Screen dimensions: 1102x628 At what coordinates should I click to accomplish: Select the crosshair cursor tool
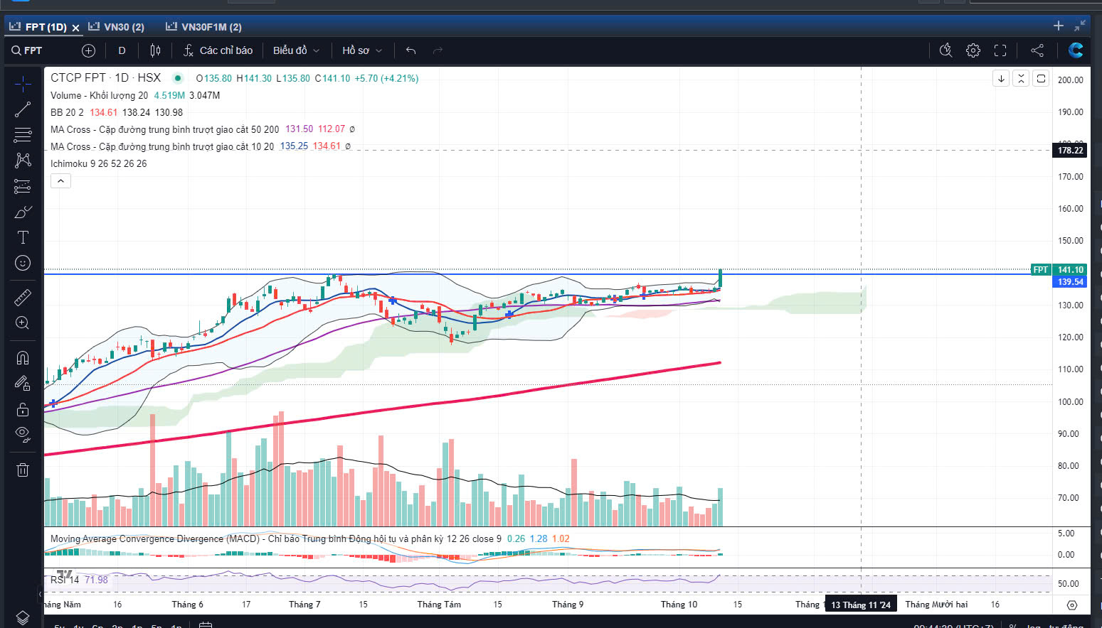(x=23, y=84)
